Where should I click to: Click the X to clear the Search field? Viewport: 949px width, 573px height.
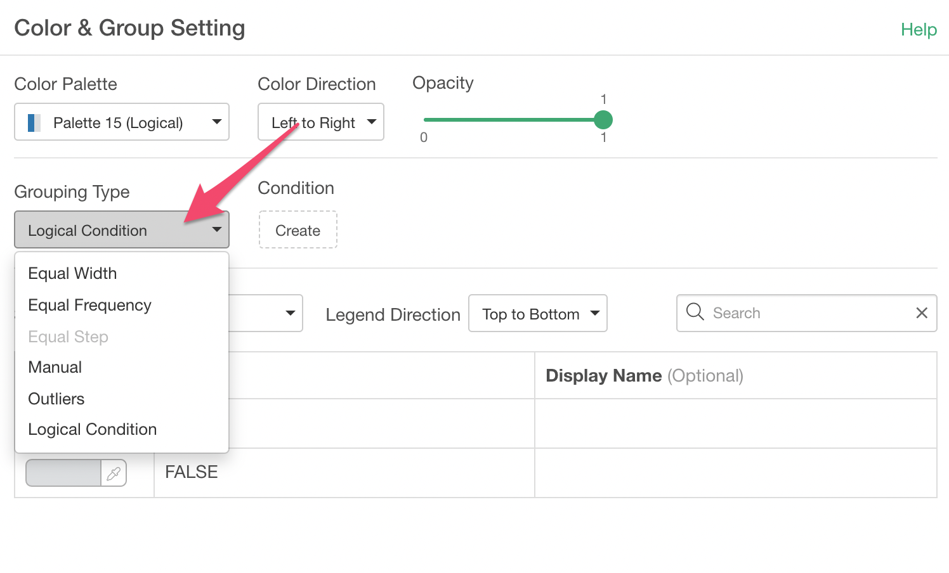point(921,312)
